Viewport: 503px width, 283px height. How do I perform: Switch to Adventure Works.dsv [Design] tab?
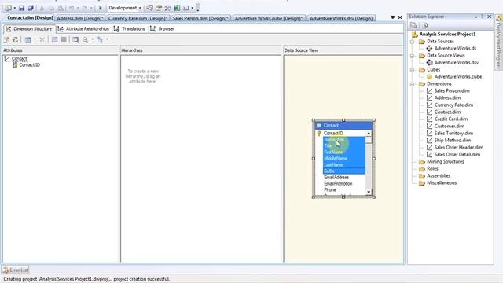341,18
